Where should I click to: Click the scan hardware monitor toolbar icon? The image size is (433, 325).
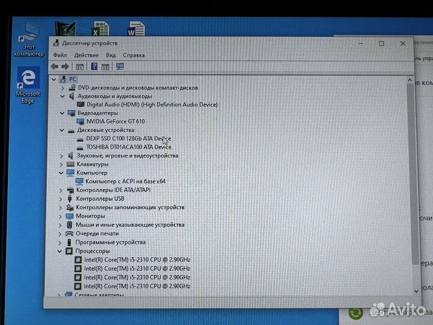click(x=120, y=66)
